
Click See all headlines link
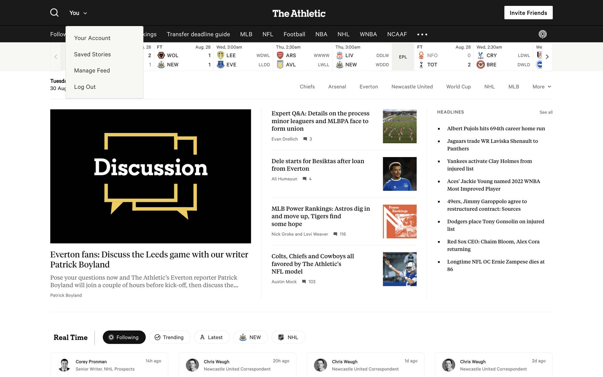[x=546, y=112]
